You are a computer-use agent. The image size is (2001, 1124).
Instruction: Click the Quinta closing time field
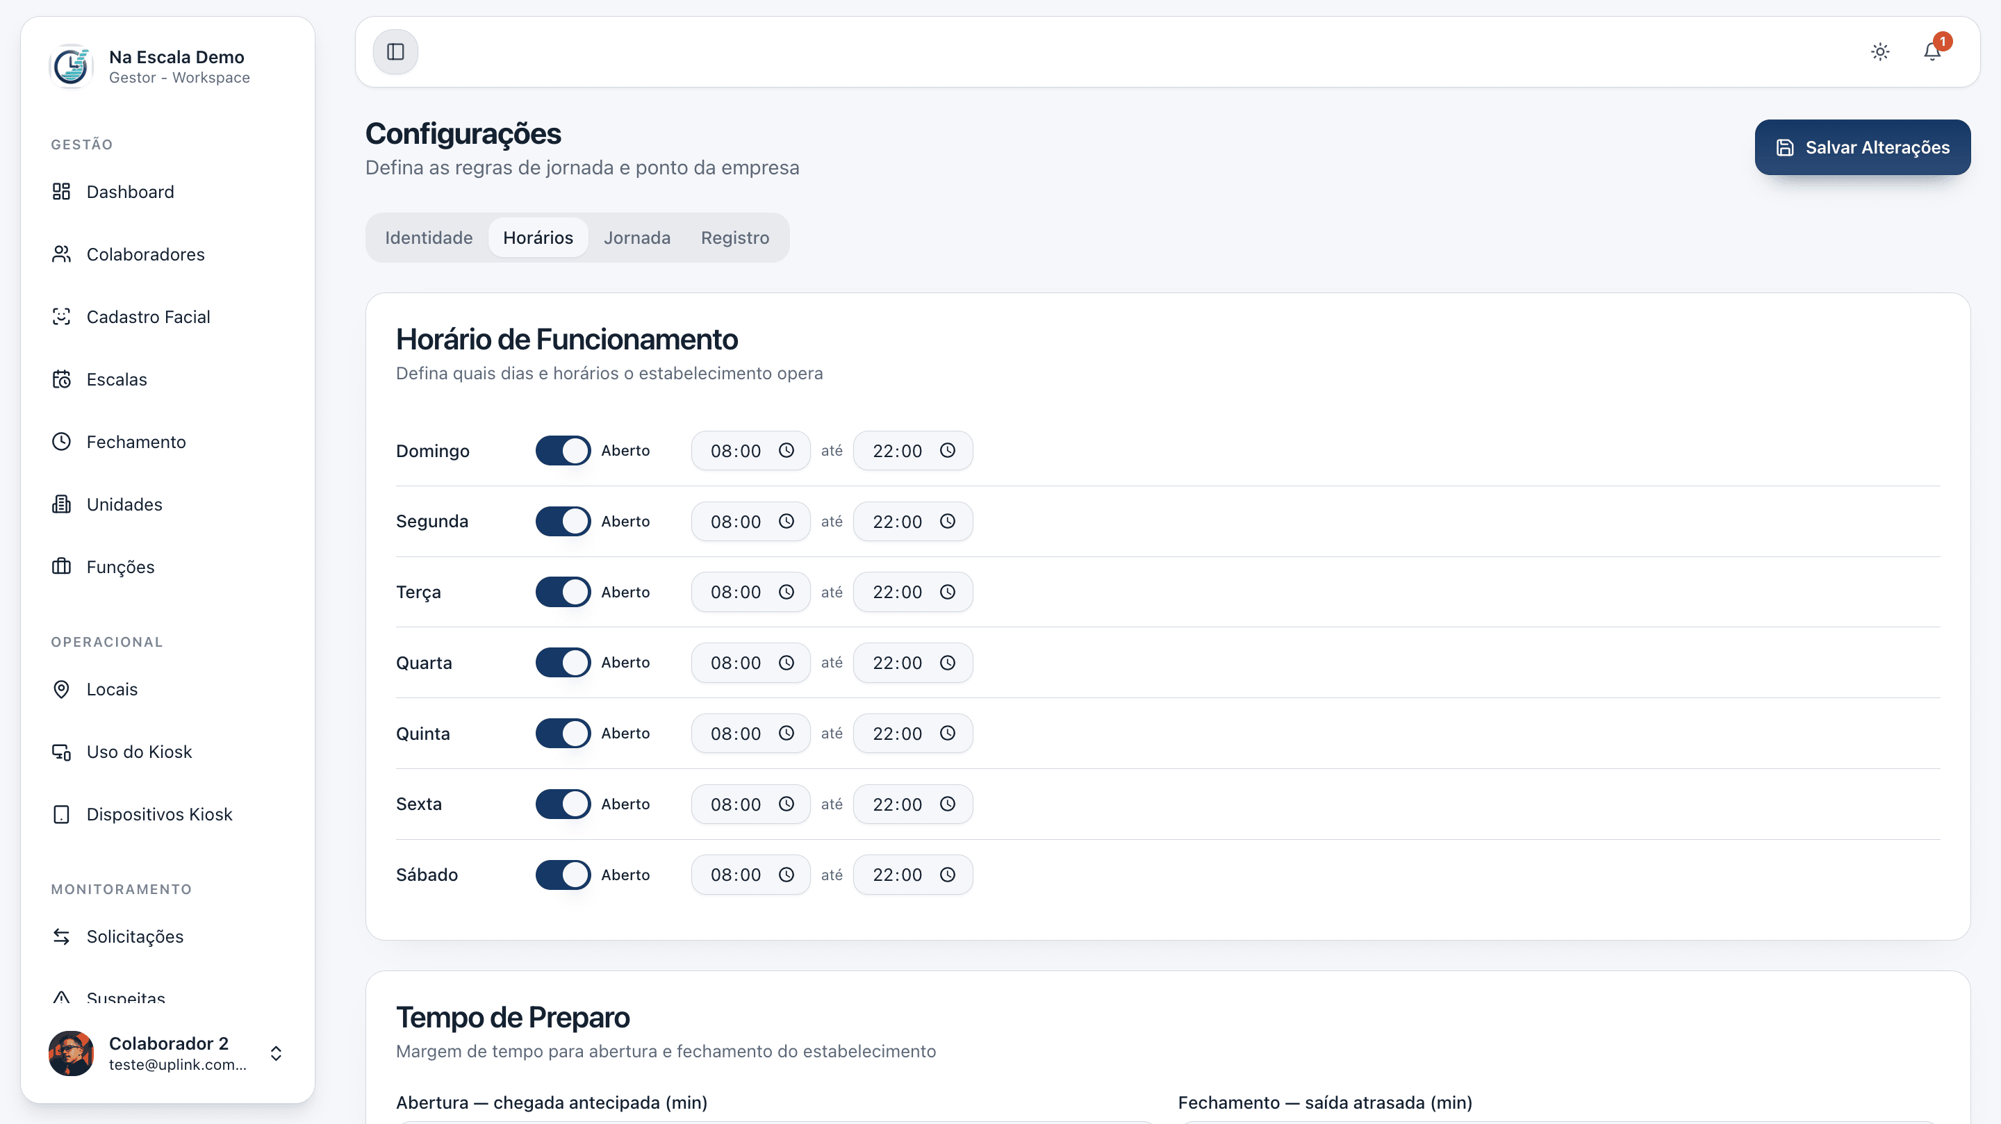(x=897, y=734)
